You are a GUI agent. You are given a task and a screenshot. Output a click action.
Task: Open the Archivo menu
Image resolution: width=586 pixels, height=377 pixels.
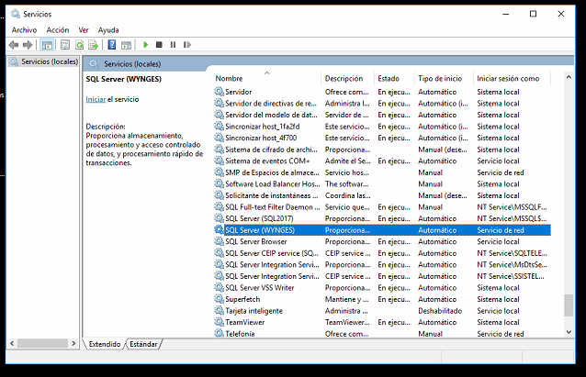point(24,29)
